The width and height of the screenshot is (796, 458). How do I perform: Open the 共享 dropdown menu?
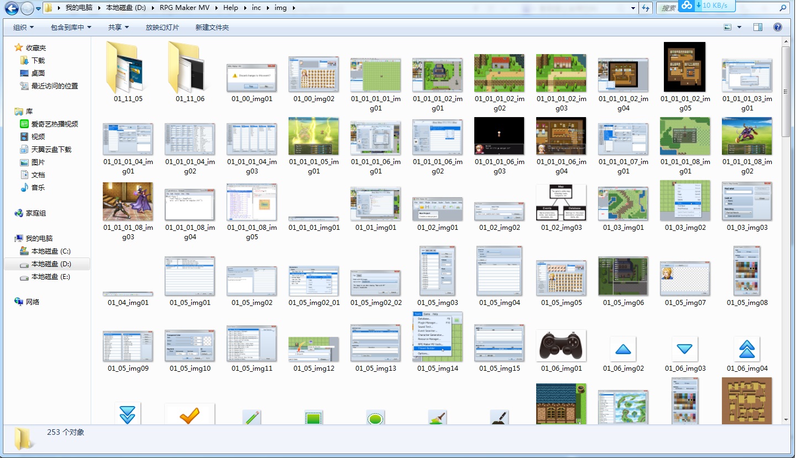tap(118, 27)
